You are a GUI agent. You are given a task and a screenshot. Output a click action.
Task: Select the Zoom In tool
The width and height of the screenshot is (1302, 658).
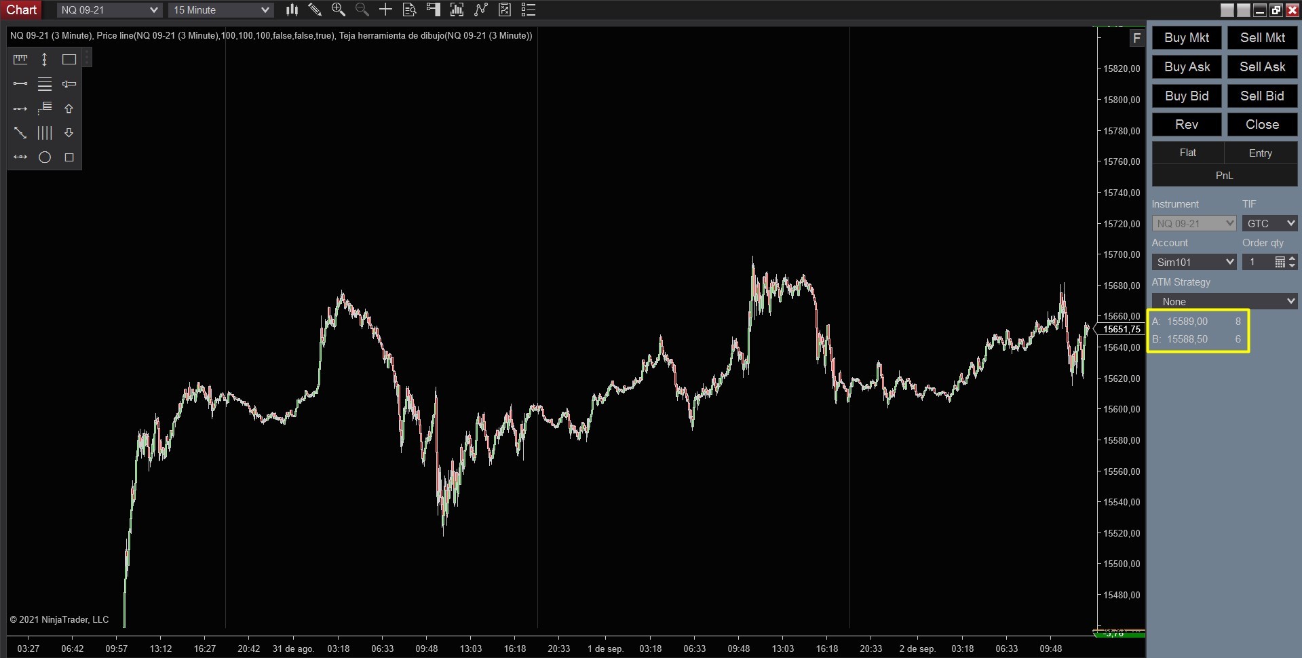pos(338,9)
